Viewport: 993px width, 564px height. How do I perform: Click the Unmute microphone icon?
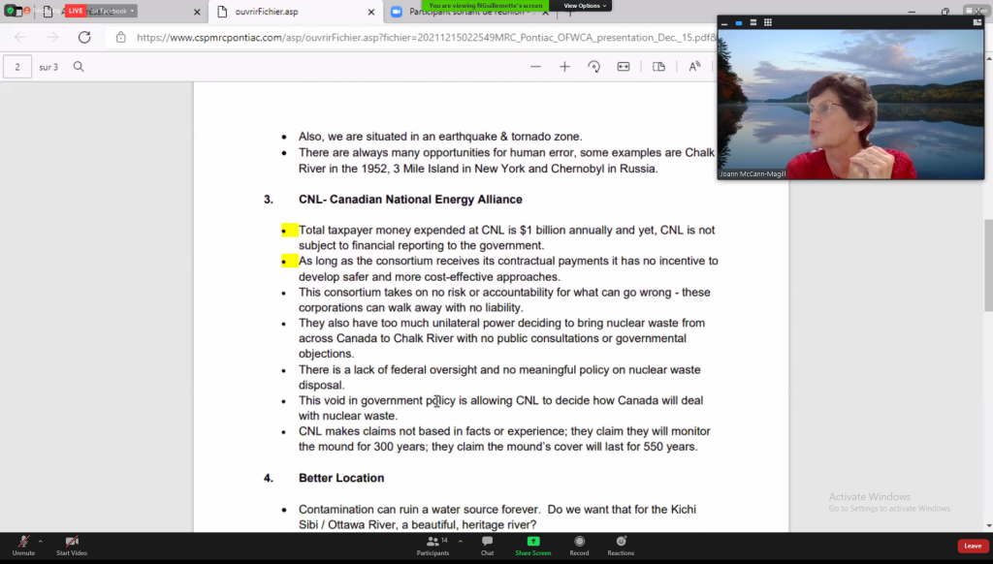point(23,542)
